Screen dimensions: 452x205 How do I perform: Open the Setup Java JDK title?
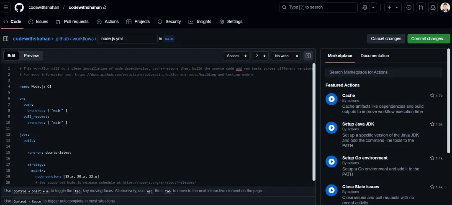(358, 124)
